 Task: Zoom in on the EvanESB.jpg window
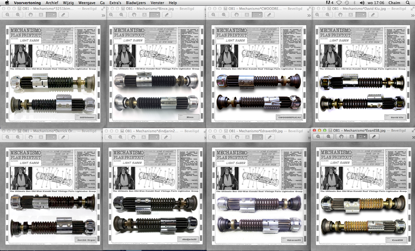pyautogui.click(x=328, y=137)
